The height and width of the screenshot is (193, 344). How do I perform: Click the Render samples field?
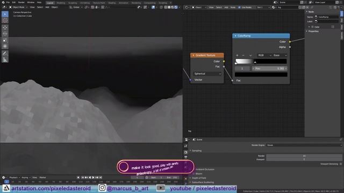(x=304, y=156)
